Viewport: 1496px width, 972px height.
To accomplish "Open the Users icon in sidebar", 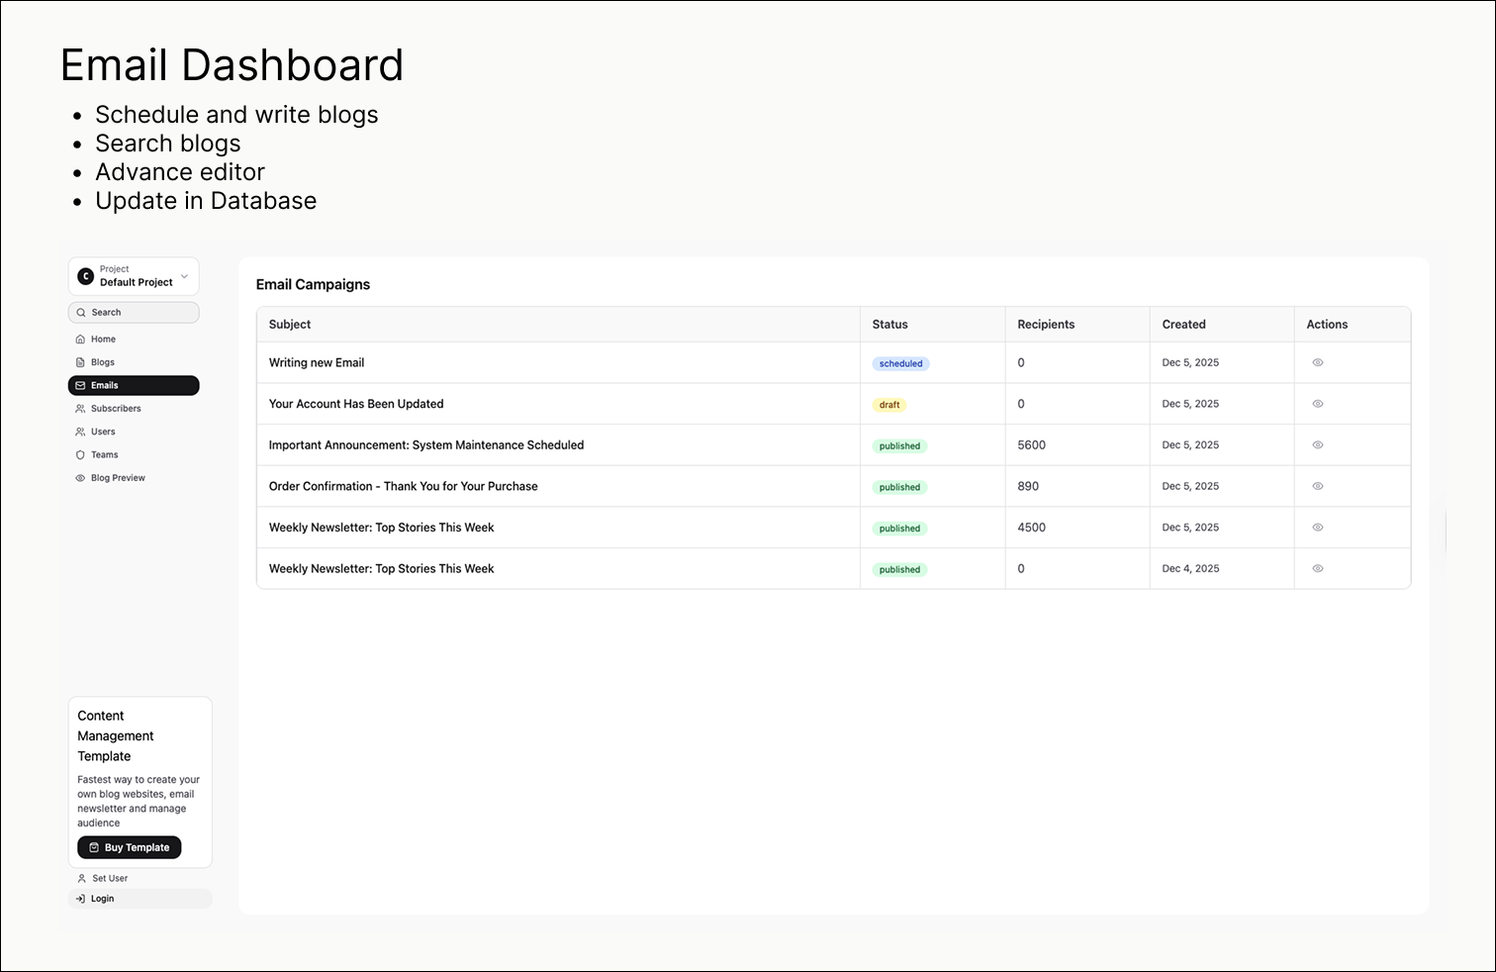I will (x=80, y=432).
